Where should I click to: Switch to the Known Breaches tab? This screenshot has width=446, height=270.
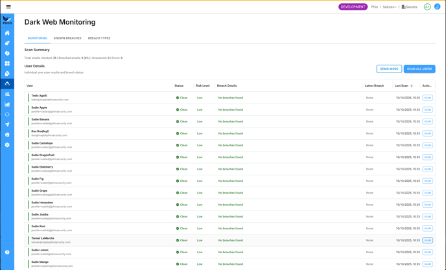[x=67, y=38]
